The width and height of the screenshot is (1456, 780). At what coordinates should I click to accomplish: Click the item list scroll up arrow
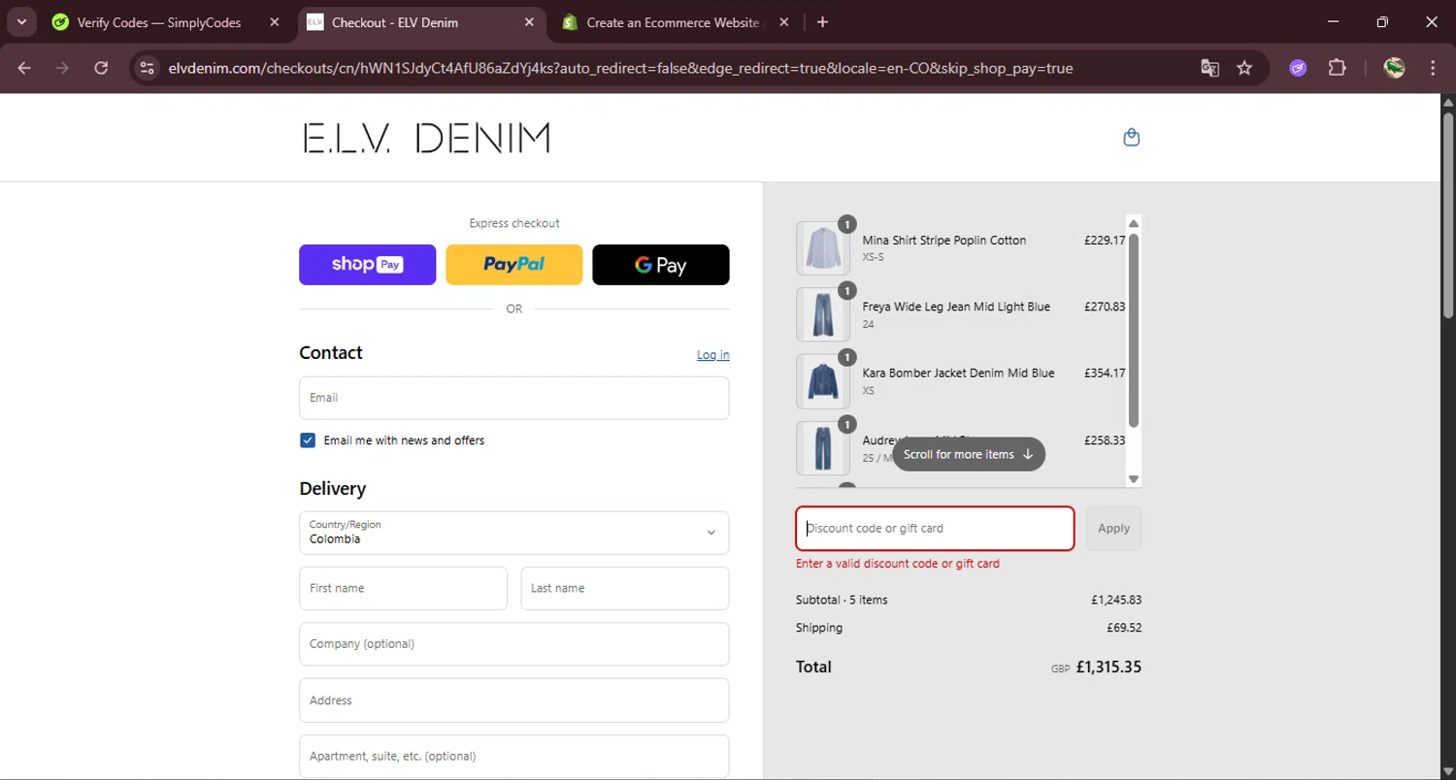[x=1134, y=223]
